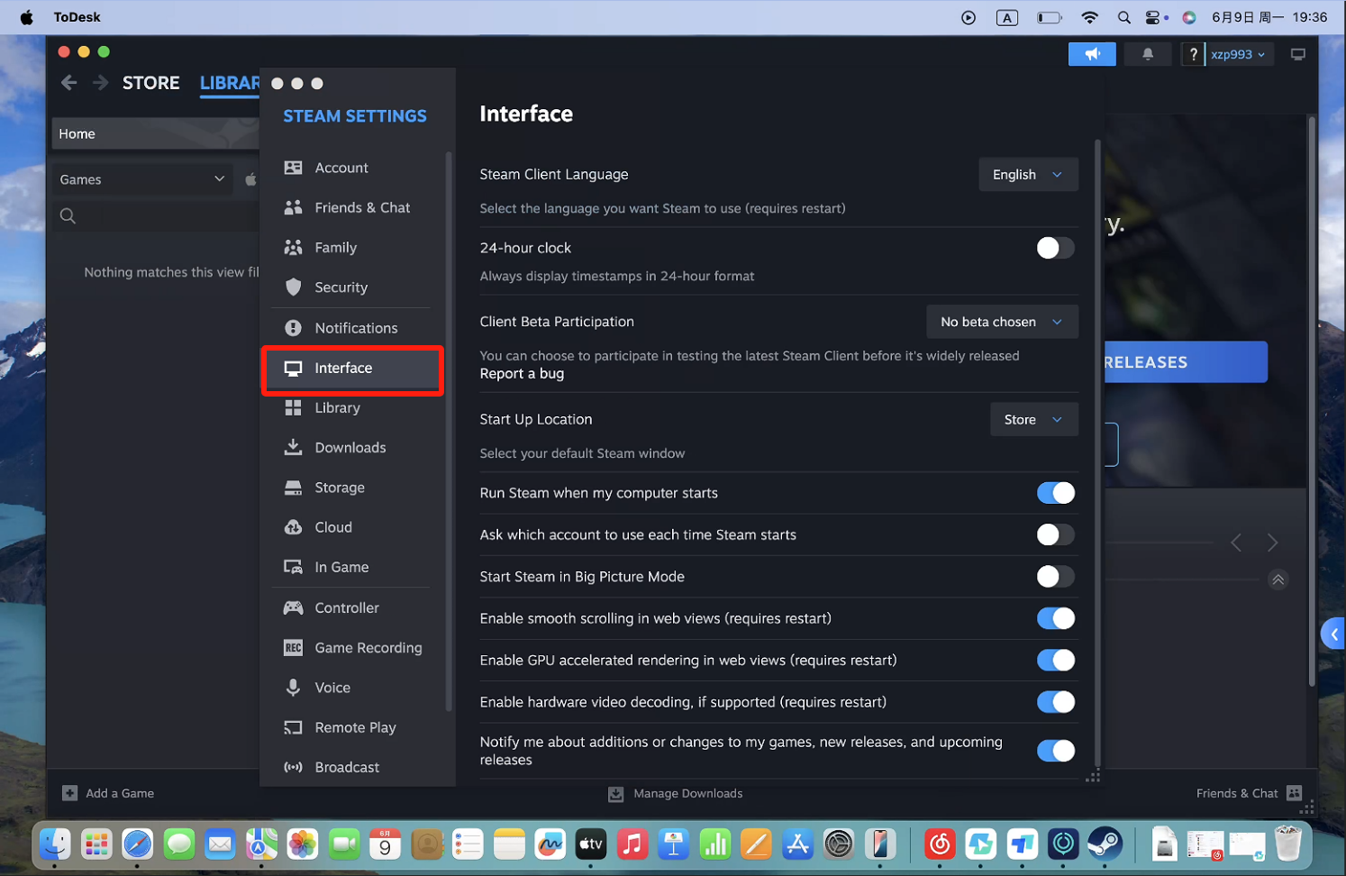The width and height of the screenshot is (1346, 876).
Task: Click the RELEASES button in Steam window
Action: (1186, 362)
